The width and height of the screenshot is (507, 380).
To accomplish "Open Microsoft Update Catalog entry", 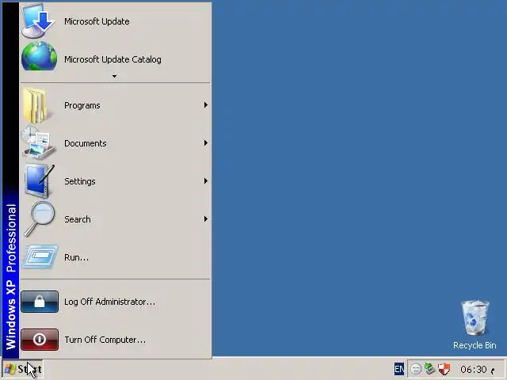I will tap(116, 59).
